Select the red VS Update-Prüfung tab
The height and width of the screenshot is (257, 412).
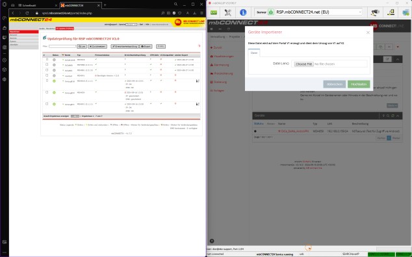[64, 29]
